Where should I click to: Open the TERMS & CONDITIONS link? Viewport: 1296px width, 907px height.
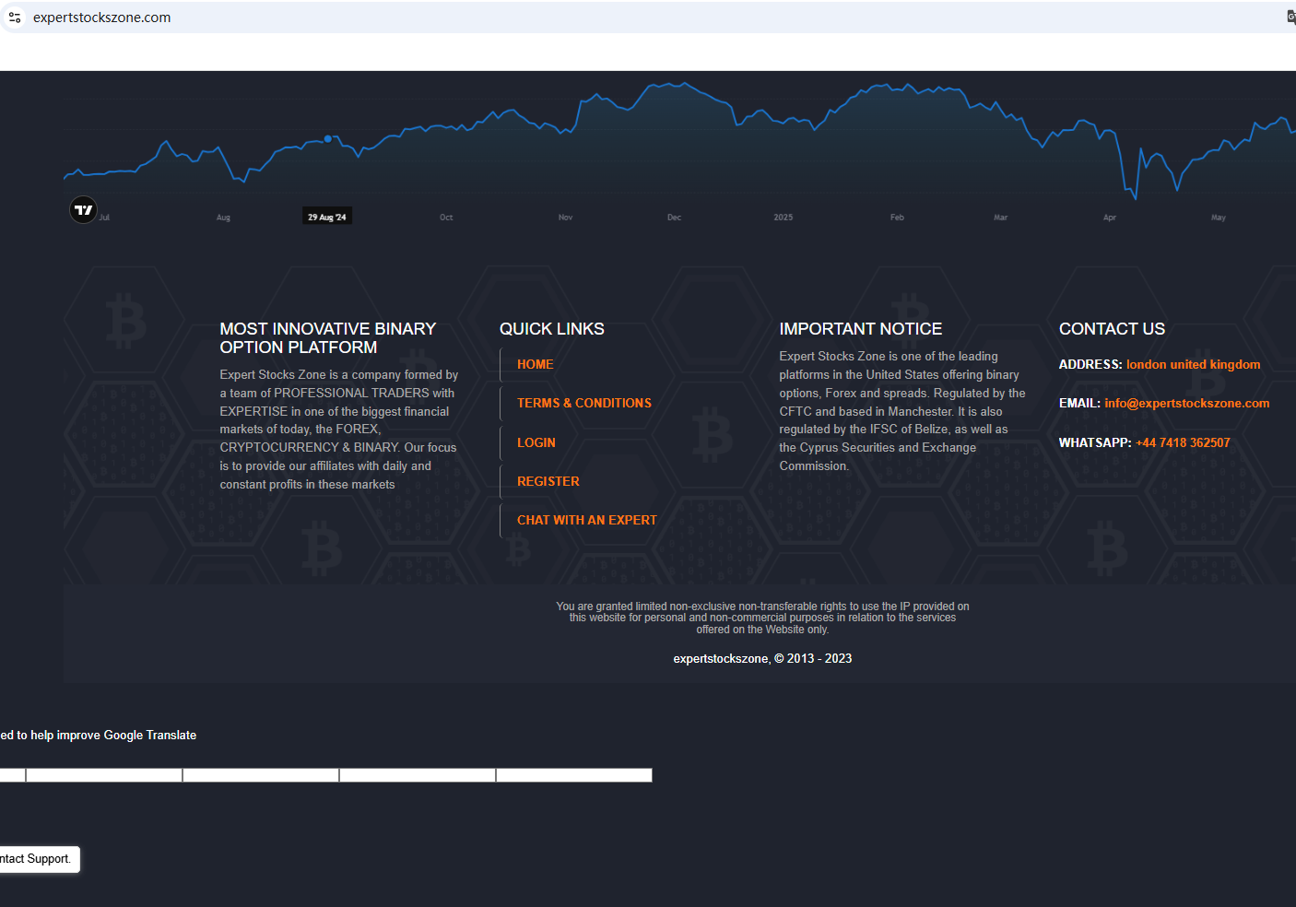coord(584,404)
